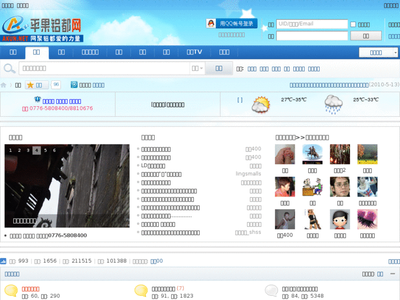Show slideshow image 5
400x300 pixels.
tap(46, 150)
